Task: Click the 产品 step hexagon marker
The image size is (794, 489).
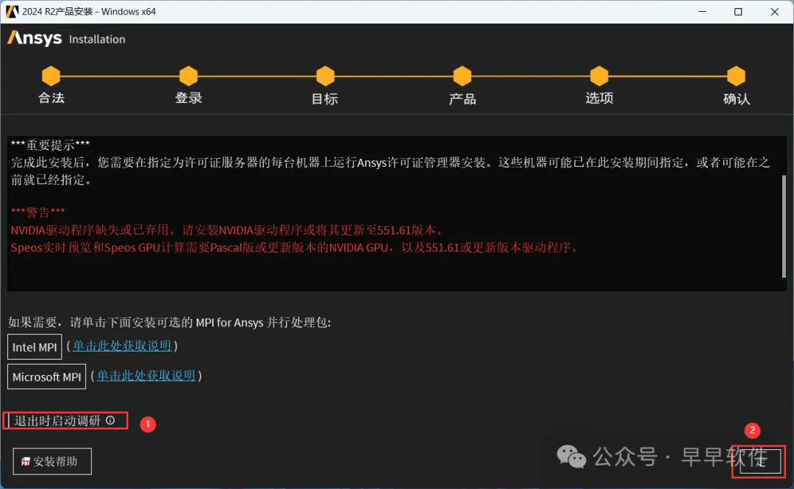Action: 462,76
